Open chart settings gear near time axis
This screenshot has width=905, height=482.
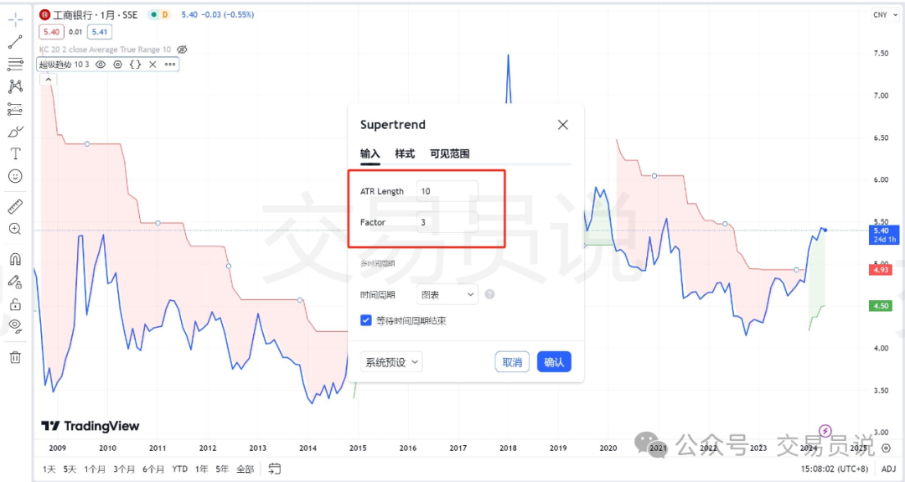coord(887,448)
